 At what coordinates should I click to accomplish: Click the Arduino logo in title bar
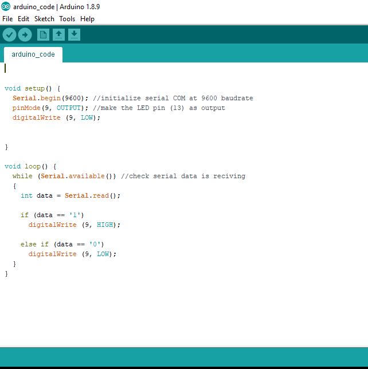pyautogui.click(x=6, y=7)
